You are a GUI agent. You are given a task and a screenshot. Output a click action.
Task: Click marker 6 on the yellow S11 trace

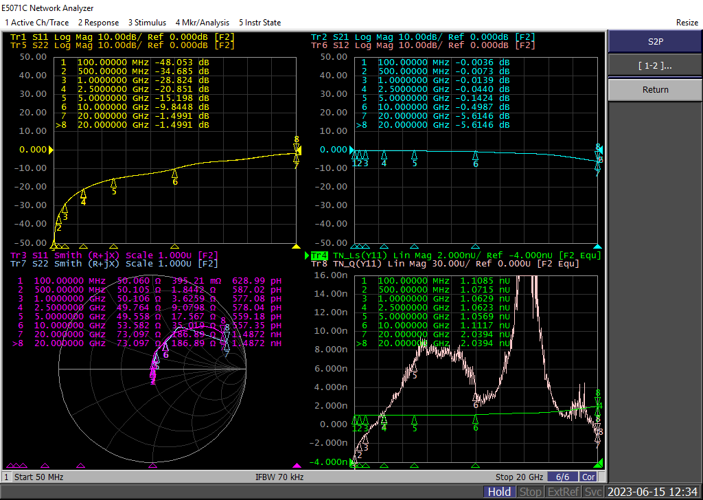pos(175,176)
